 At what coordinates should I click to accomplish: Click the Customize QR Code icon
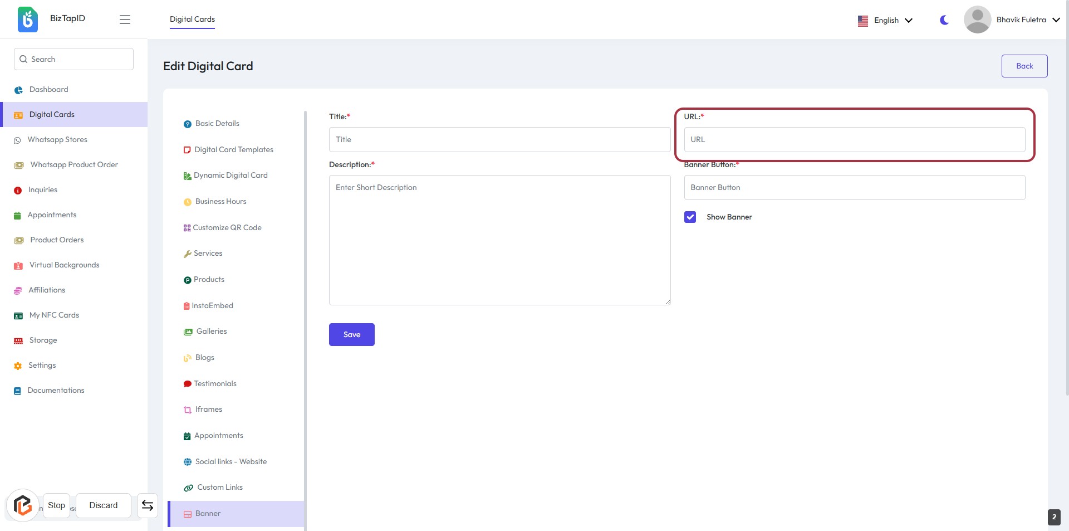187,228
